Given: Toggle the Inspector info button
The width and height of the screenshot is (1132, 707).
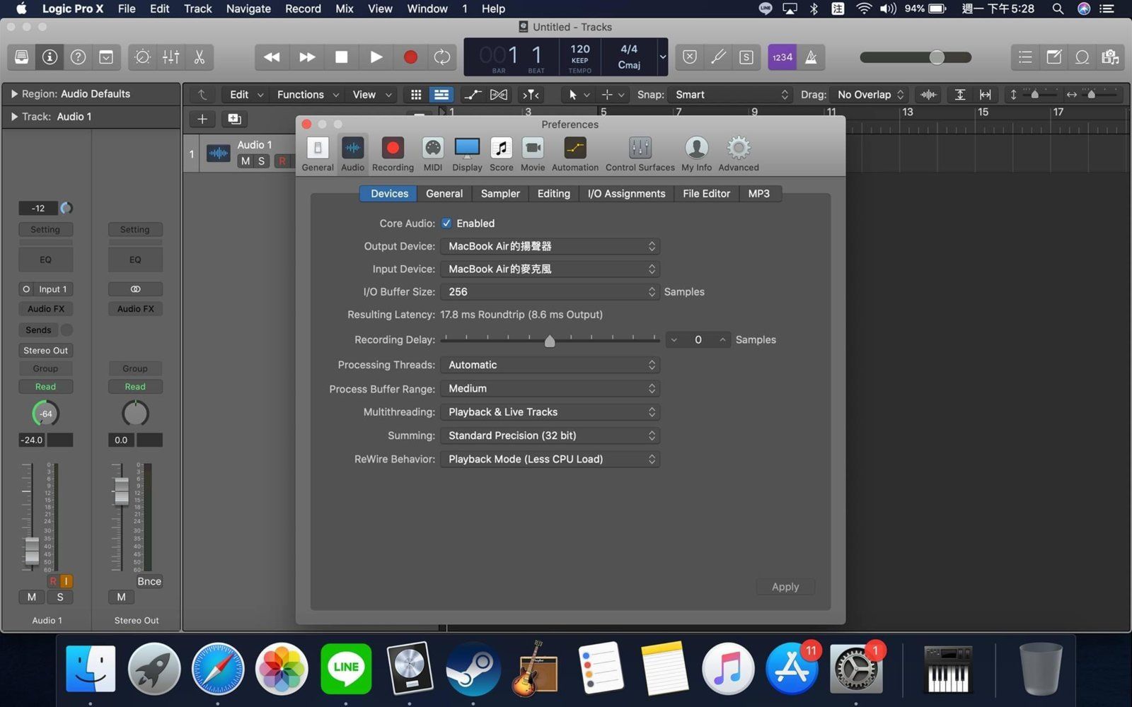Looking at the screenshot, I should [x=50, y=57].
